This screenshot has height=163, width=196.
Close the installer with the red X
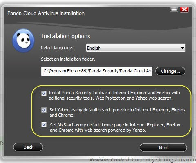184,9
